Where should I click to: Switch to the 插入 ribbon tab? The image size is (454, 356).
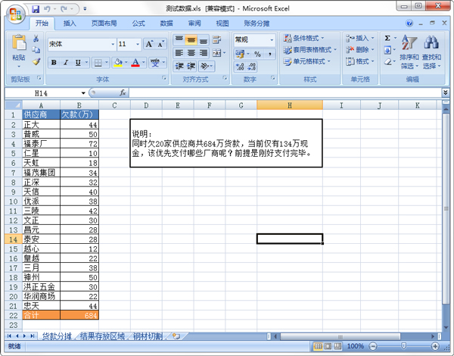tap(70, 23)
